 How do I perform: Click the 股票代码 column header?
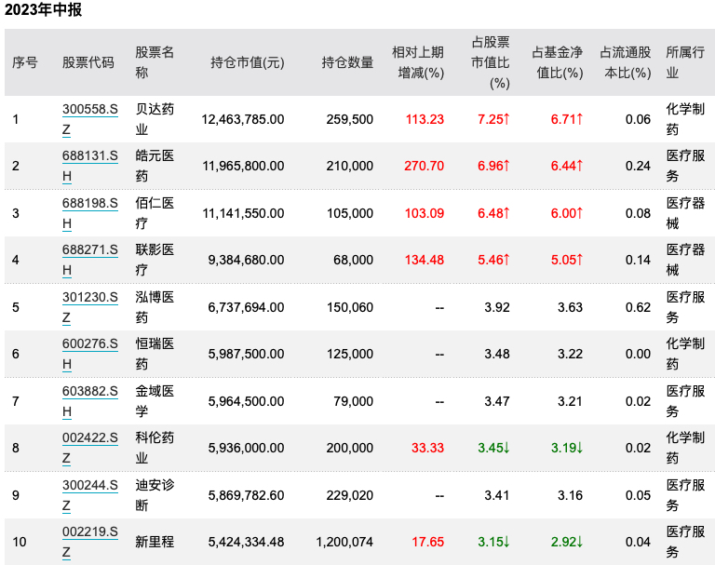[88, 62]
